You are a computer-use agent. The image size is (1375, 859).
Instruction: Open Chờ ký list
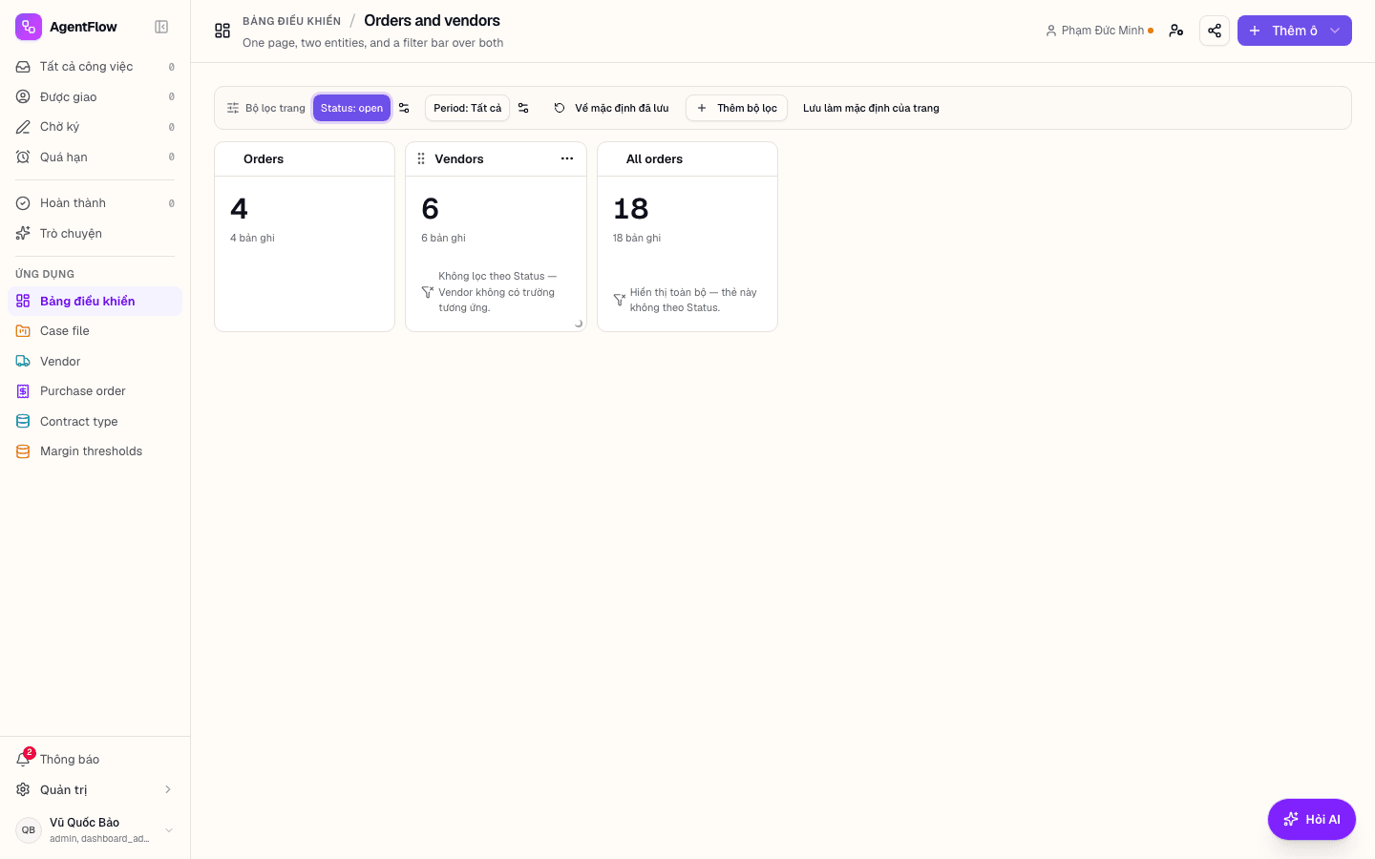[x=95, y=127]
